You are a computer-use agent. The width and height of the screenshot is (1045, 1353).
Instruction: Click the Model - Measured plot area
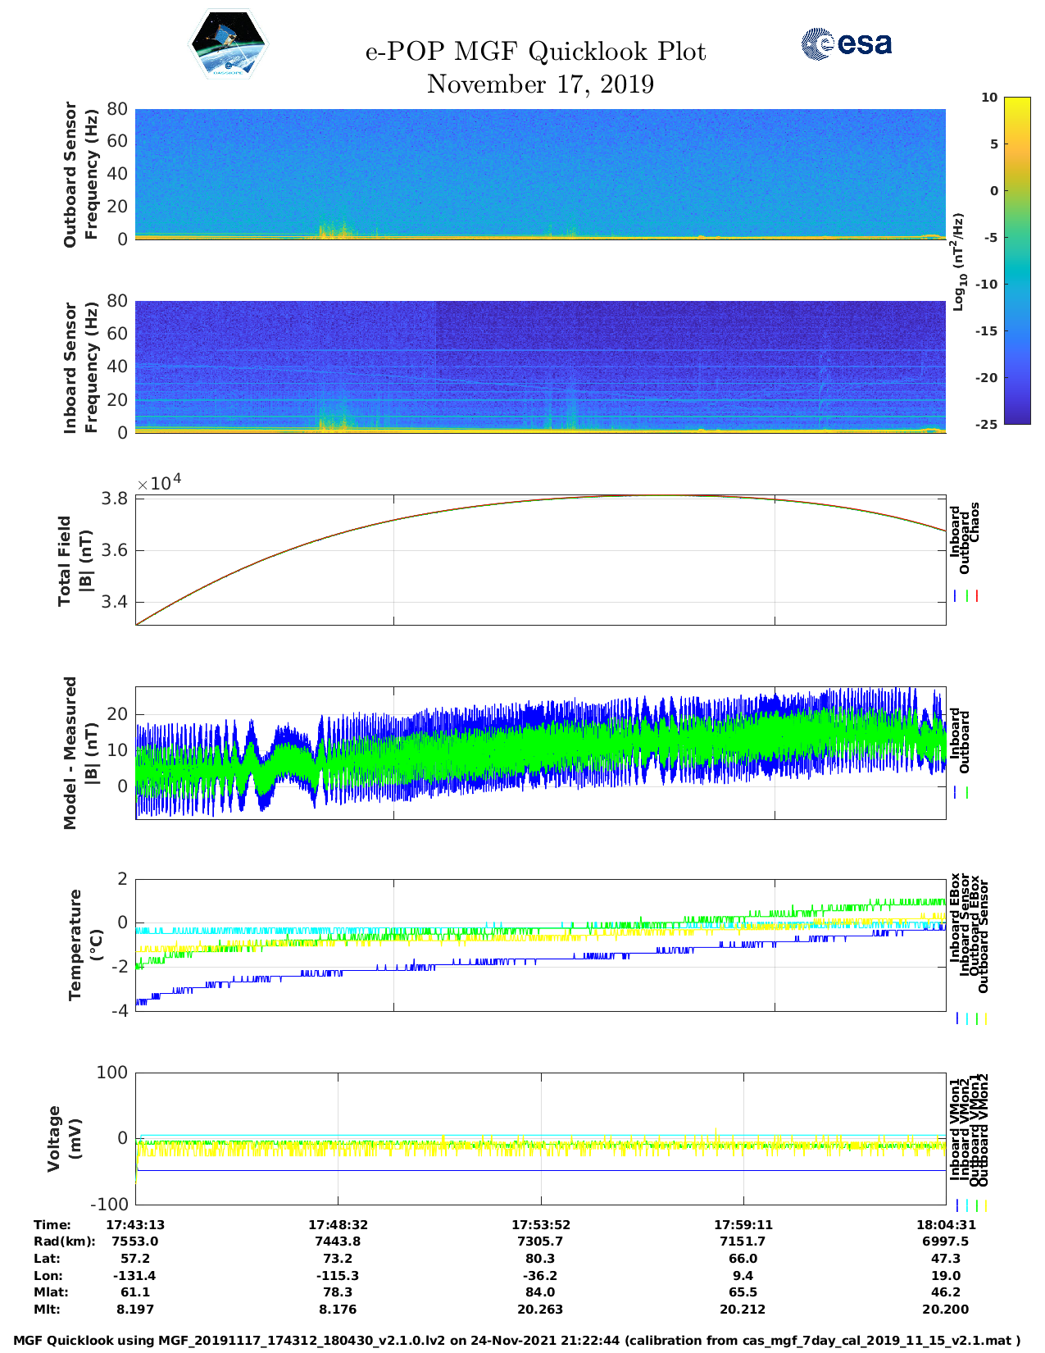coord(540,753)
